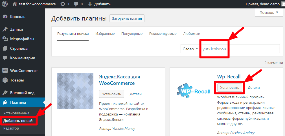The image size is (285, 136).
Task: Open the test for woocommerce site link
Action: click(38, 4)
